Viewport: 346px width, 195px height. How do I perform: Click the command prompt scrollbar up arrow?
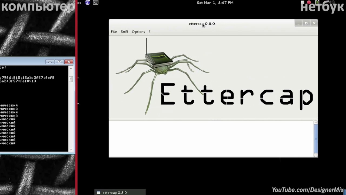pyautogui.click(x=71, y=68)
